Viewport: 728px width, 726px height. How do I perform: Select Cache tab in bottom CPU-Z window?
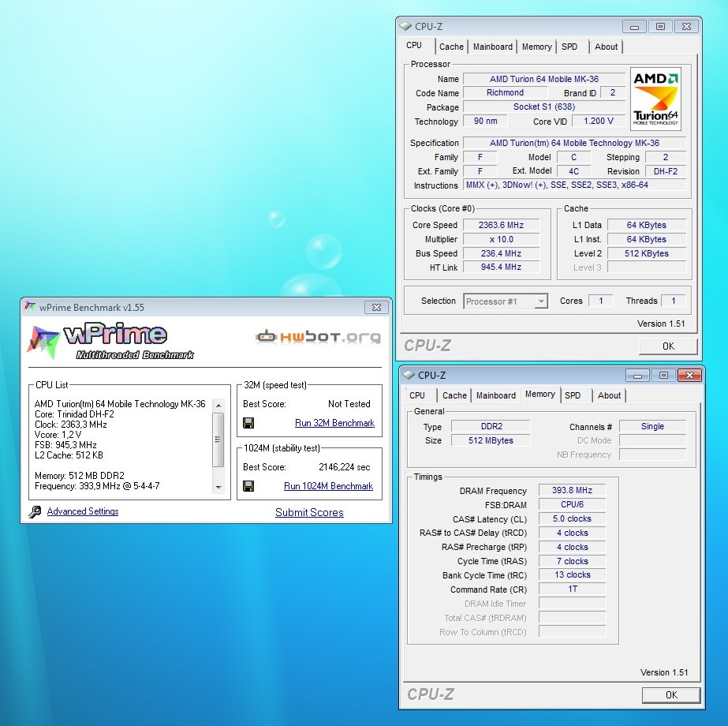click(454, 395)
